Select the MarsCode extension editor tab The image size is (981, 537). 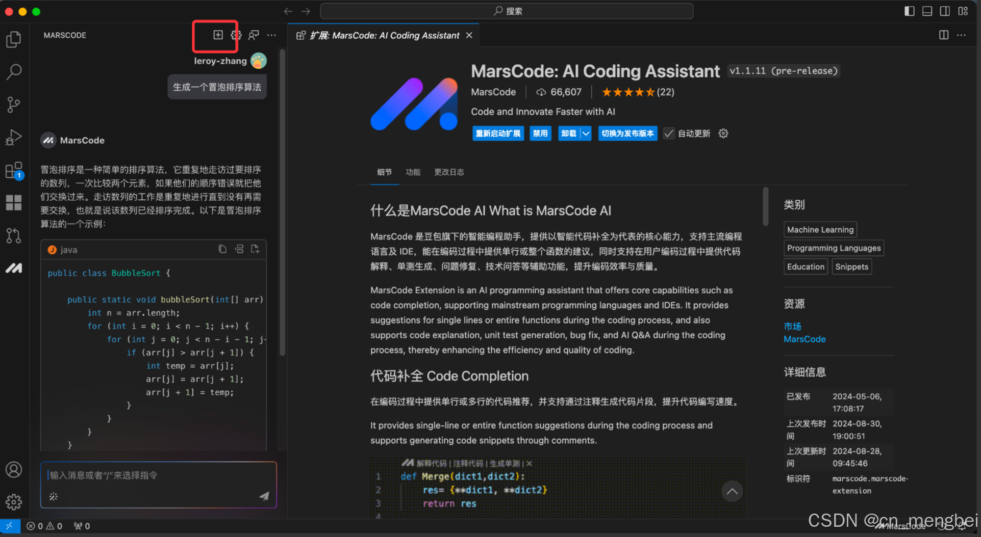click(x=384, y=35)
